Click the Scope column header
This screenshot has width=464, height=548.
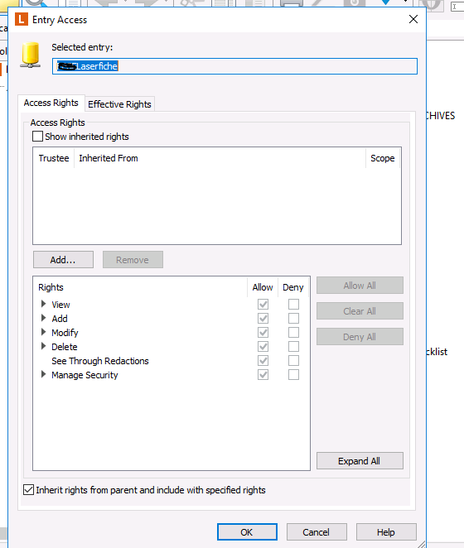click(x=383, y=158)
